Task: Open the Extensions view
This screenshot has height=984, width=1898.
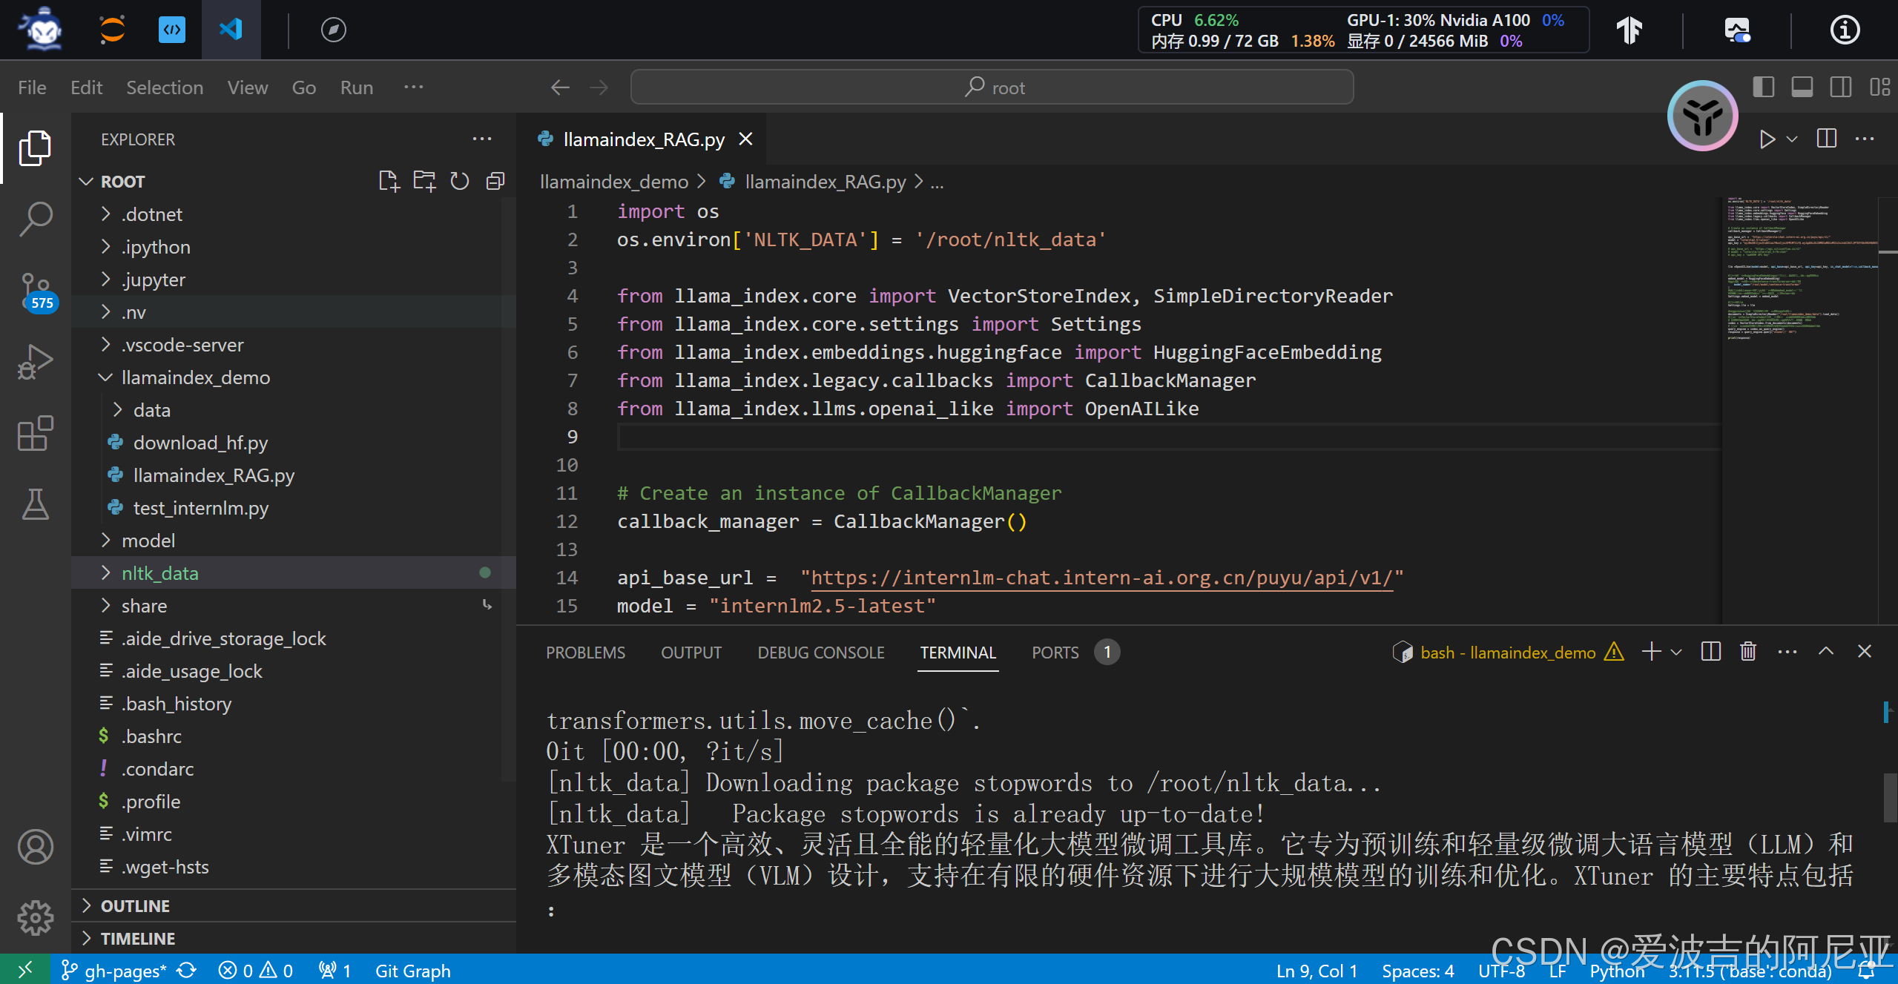Action: (x=35, y=433)
